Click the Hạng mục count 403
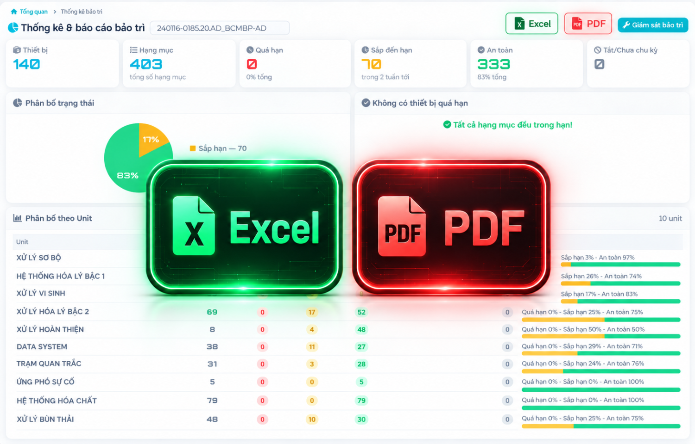 click(x=146, y=64)
